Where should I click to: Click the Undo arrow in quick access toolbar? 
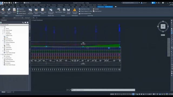18,3
